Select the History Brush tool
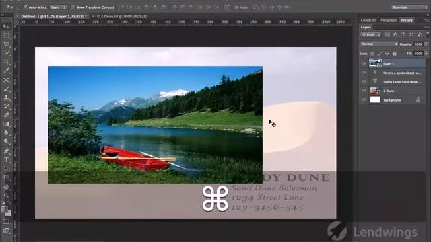Screen dimensions: 431x242 coord(6,106)
